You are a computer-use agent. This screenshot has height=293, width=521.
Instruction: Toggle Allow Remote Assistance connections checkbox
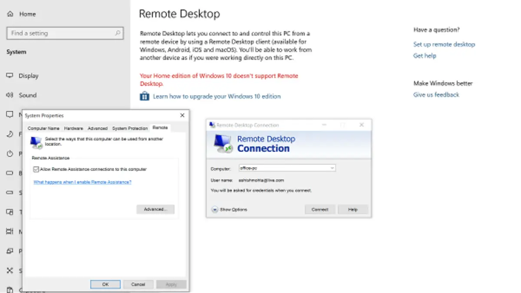(36, 169)
